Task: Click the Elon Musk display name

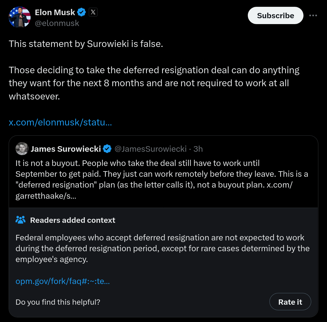Action: point(55,12)
